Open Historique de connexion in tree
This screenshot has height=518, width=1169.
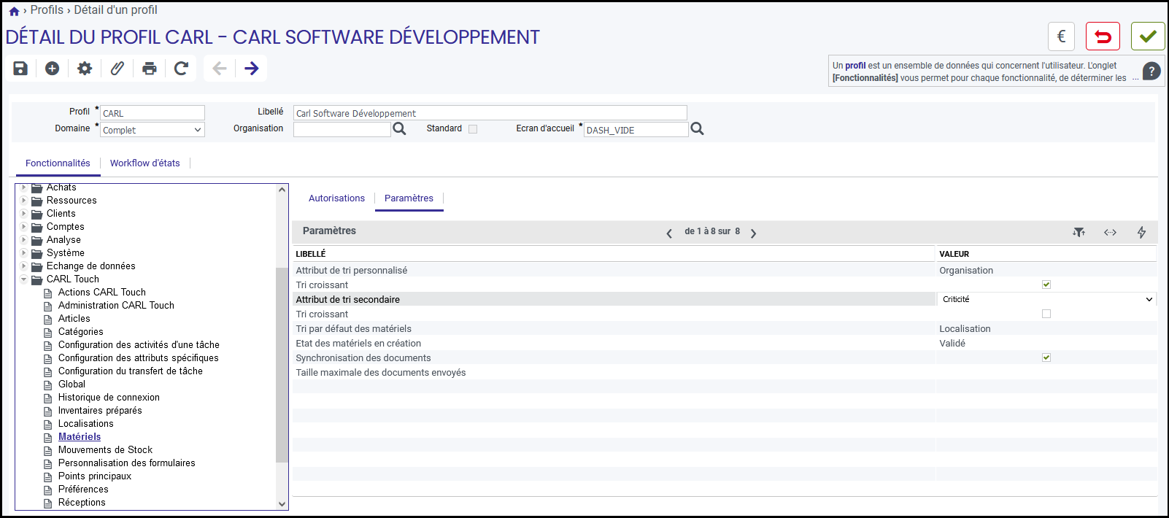coord(109,398)
